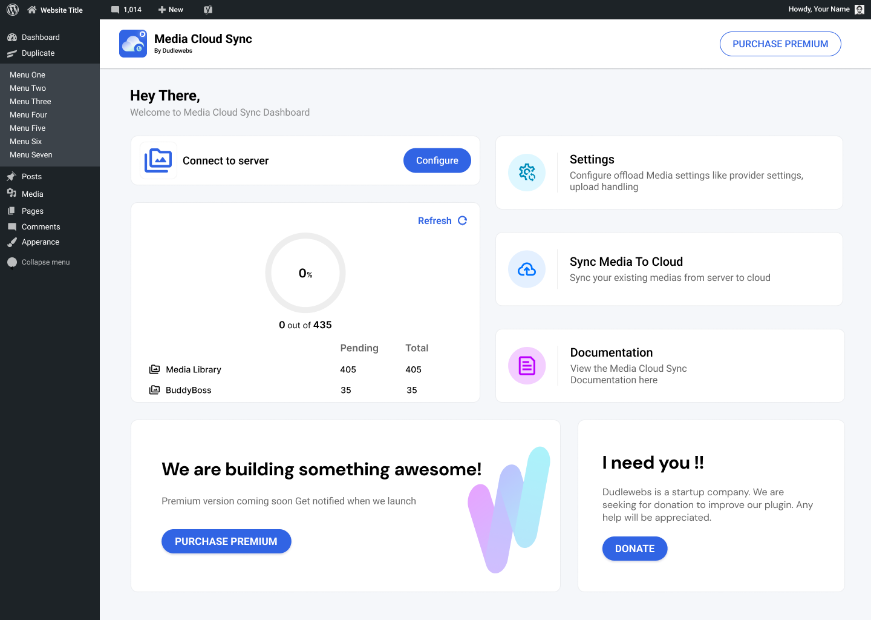Screen dimensions: 871x620
Task: Select the Media sidebar icon
Action: pos(13,194)
